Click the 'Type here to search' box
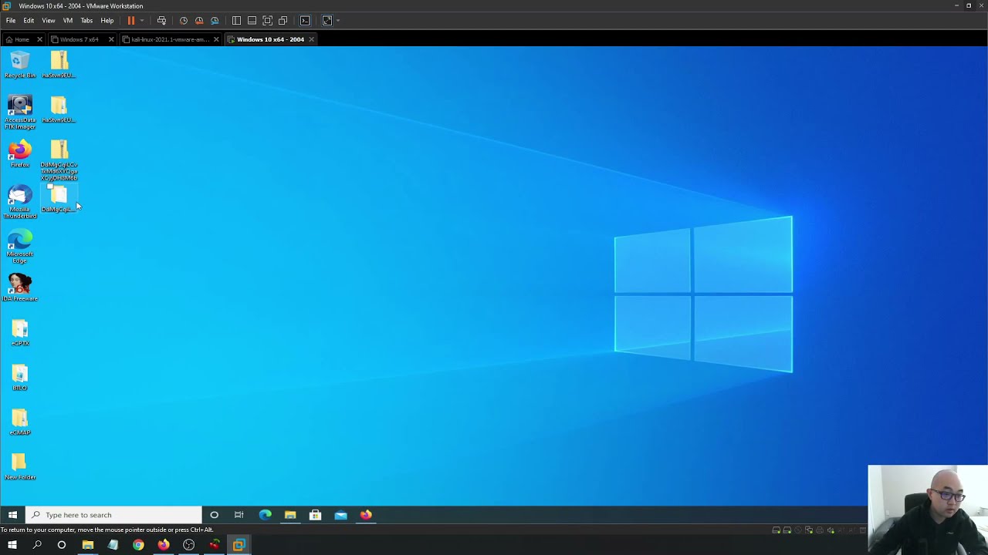The height and width of the screenshot is (555, 988). click(114, 515)
